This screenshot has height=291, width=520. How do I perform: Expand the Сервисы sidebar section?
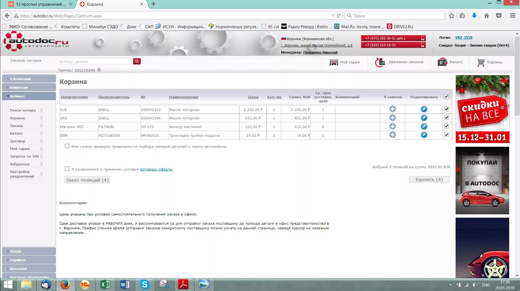29,260
